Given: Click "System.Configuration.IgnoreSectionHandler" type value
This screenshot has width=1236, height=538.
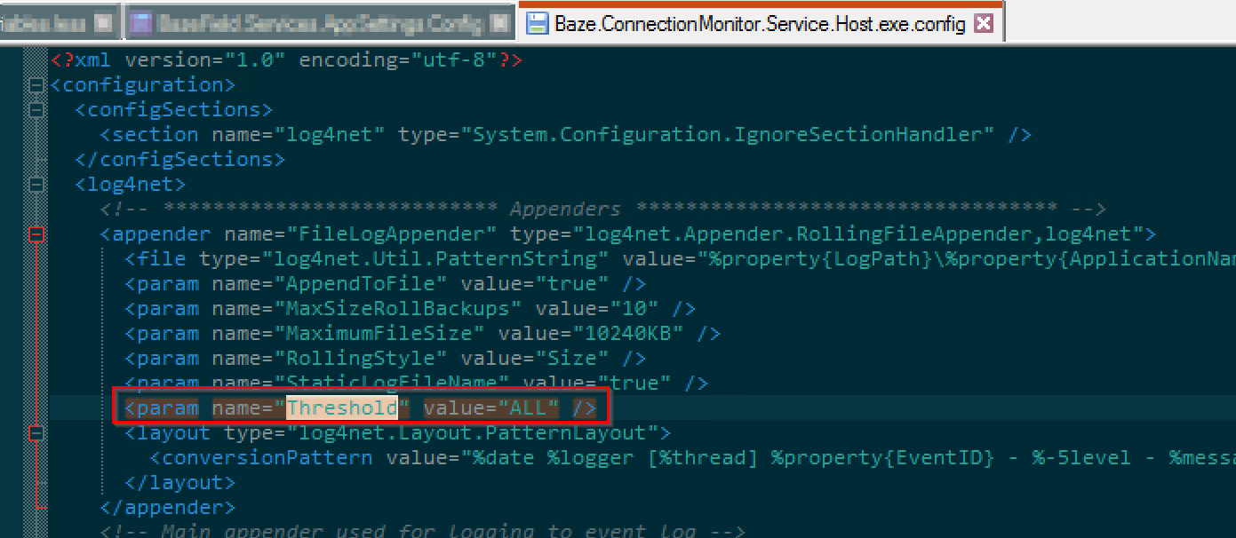Looking at the screenshot, I should coord(734,135).
